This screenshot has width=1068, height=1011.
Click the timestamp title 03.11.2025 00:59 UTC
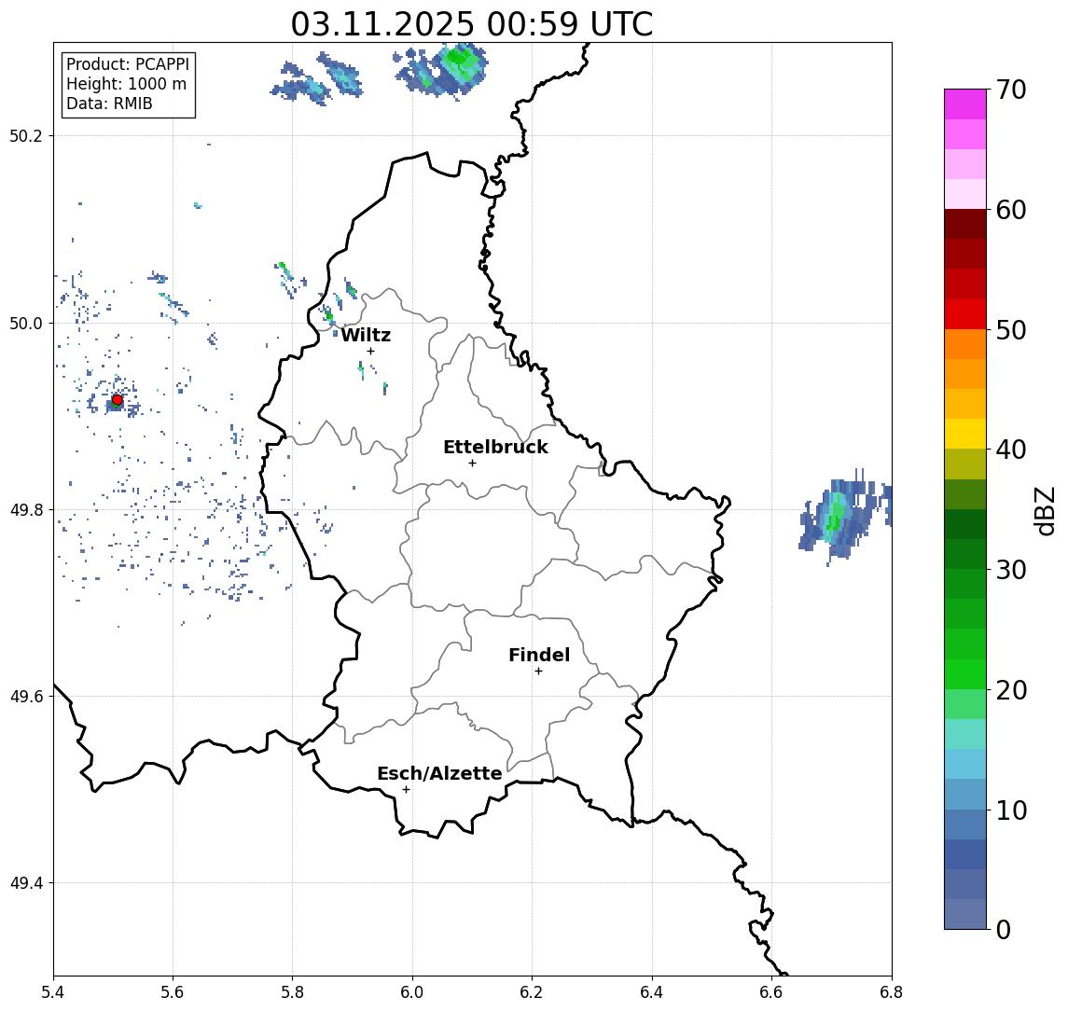pyautogui.click(x=472, y=24)
